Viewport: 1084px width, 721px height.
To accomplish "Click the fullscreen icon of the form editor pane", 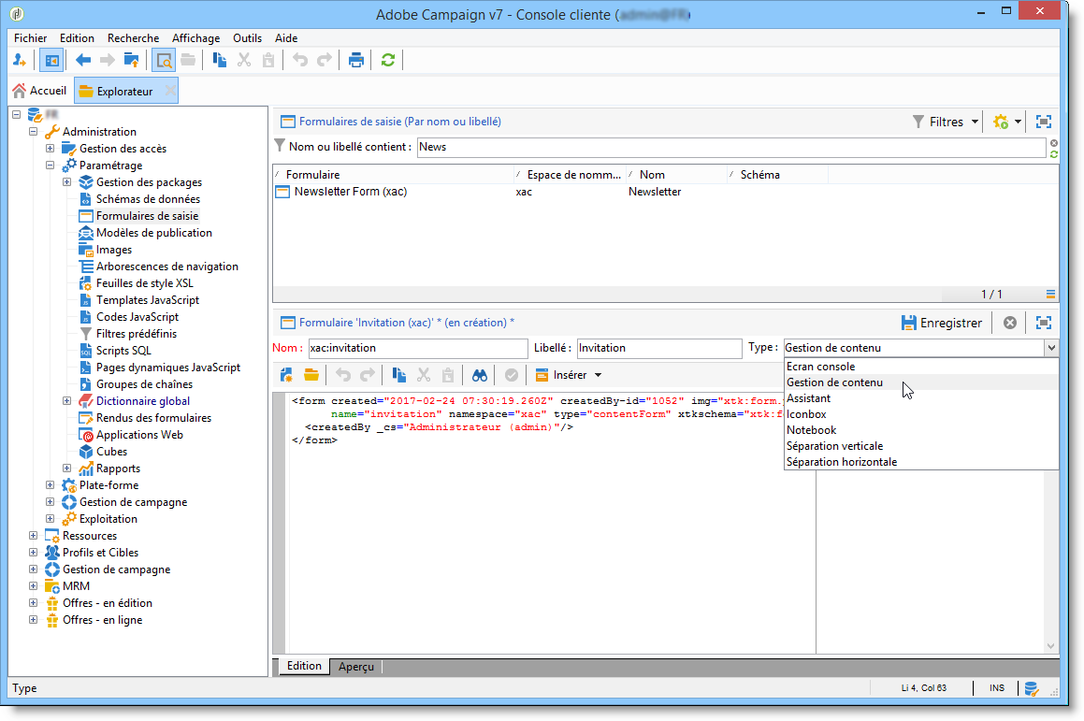I will pos(1043,323).
